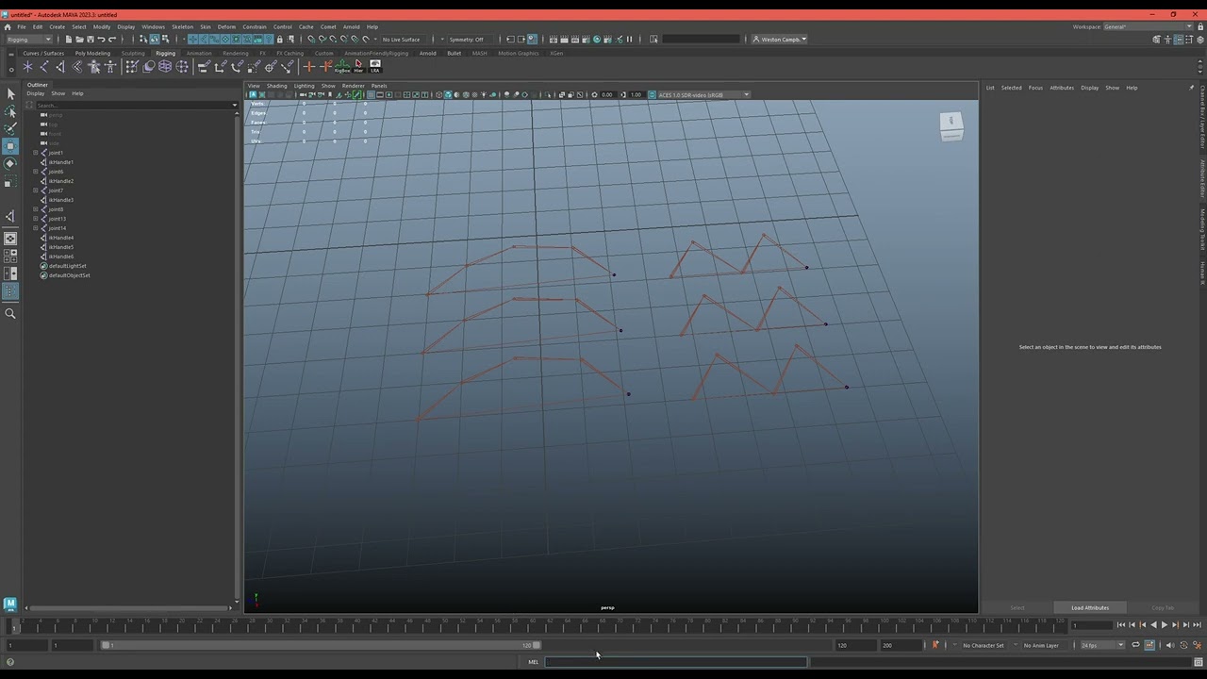Click the MEL command line input field
Screen dimensions: 1207x679
click(x=675, y=662)
